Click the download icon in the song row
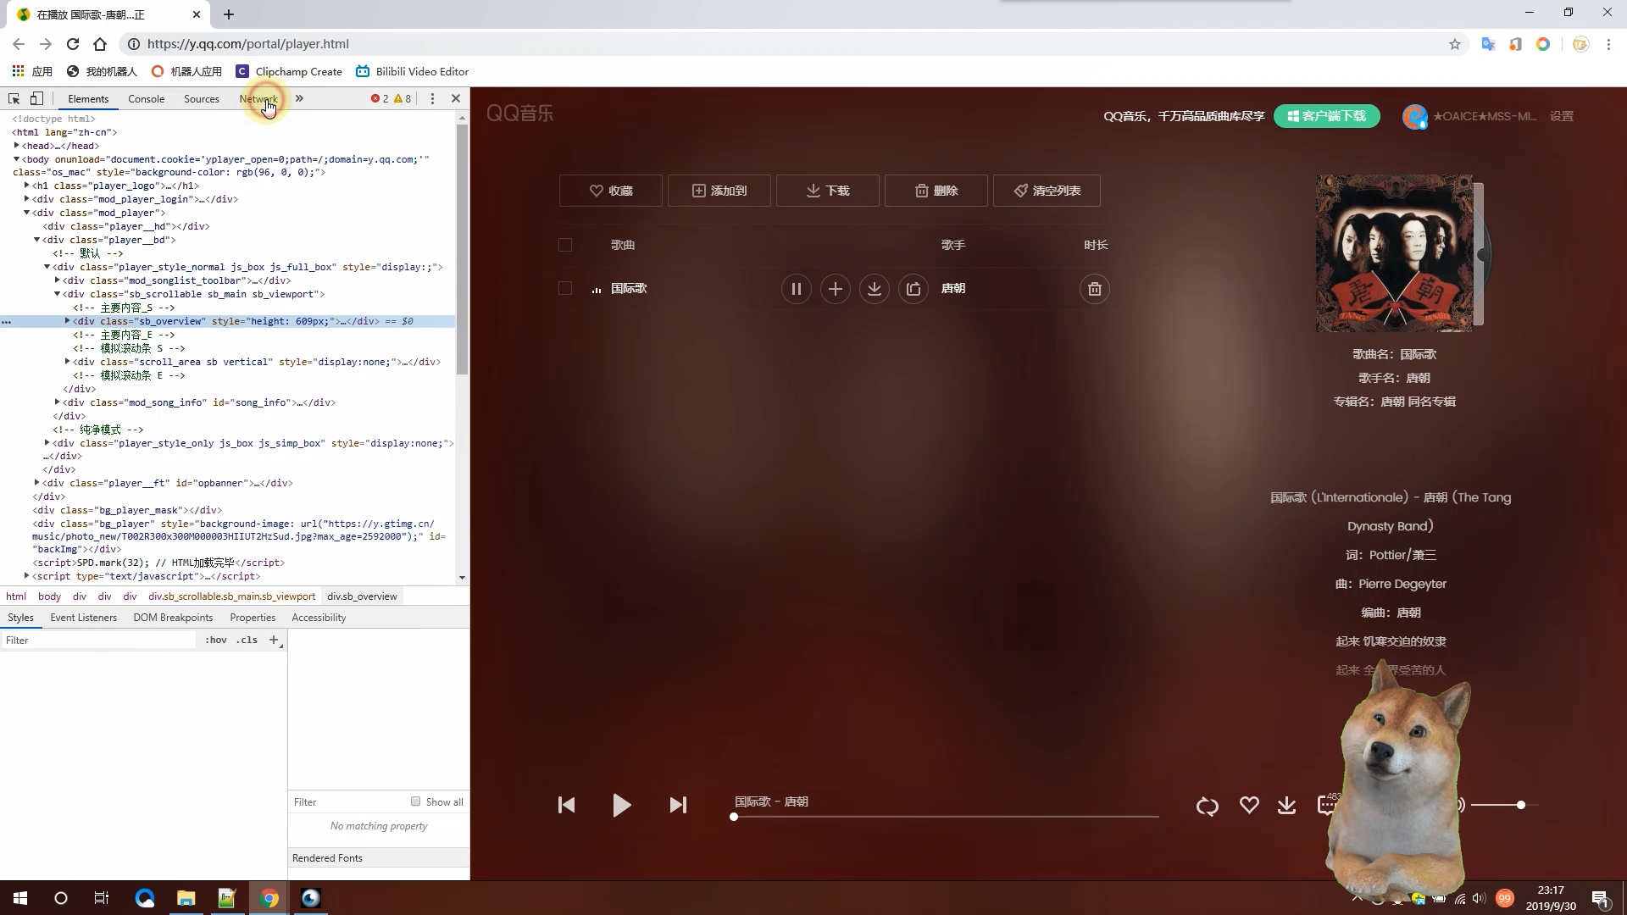This screenshot has height=915, width=1627. point(874,289)
